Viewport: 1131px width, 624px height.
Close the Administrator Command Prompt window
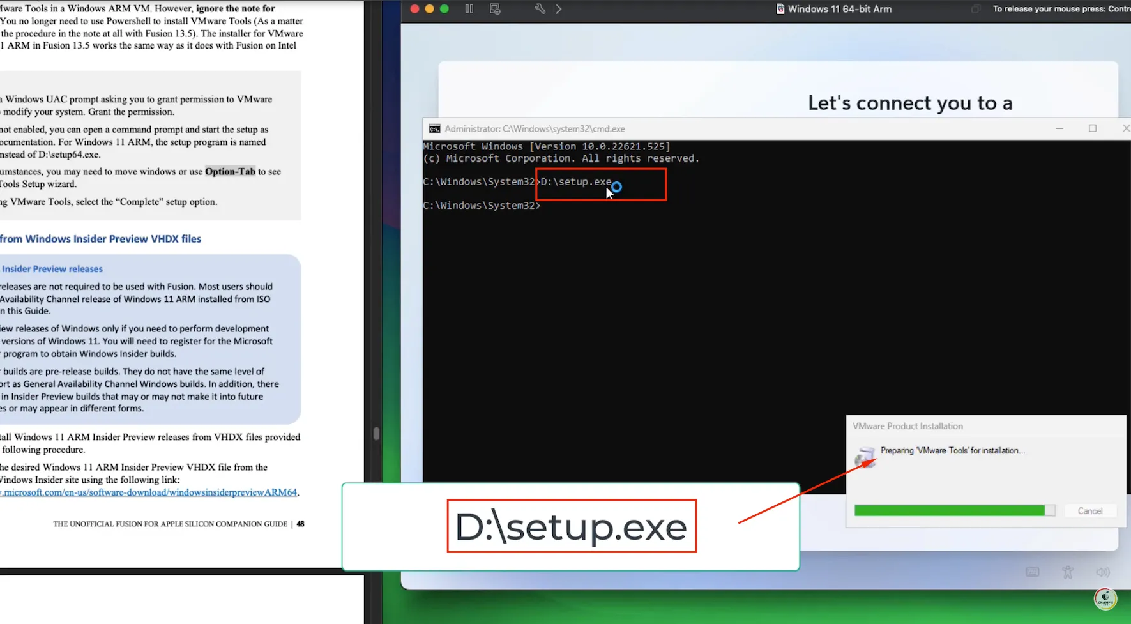[1126, 128]
